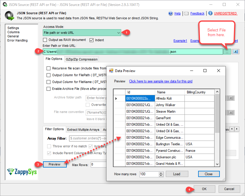
Task: Open Example1 link
Action: 180,41
